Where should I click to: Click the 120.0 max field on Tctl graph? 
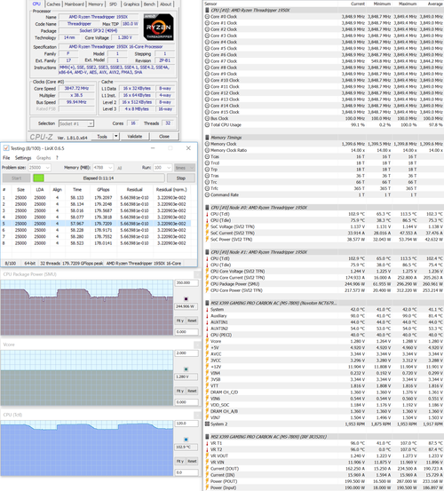tap(186, 424)
